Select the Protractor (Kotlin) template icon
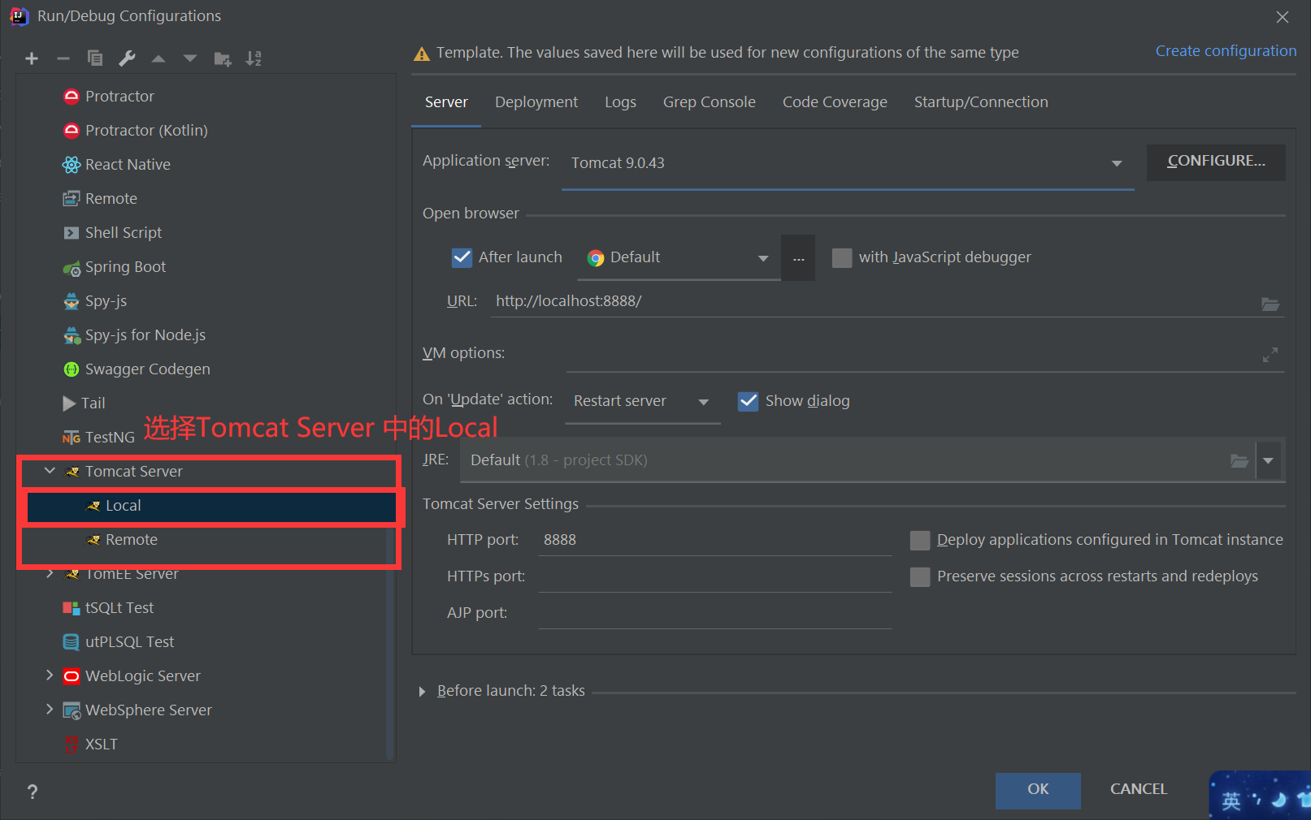1311x820 pixels. point(72,131)
